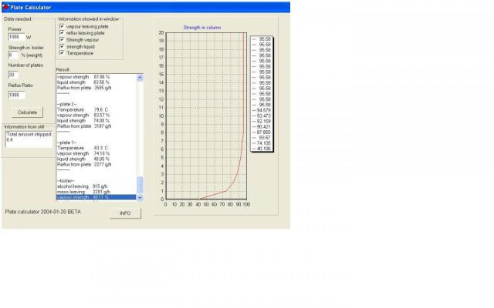Disable the 'Strength vapour' checkbox
The image size is (494, 308).
coord(63,39)
